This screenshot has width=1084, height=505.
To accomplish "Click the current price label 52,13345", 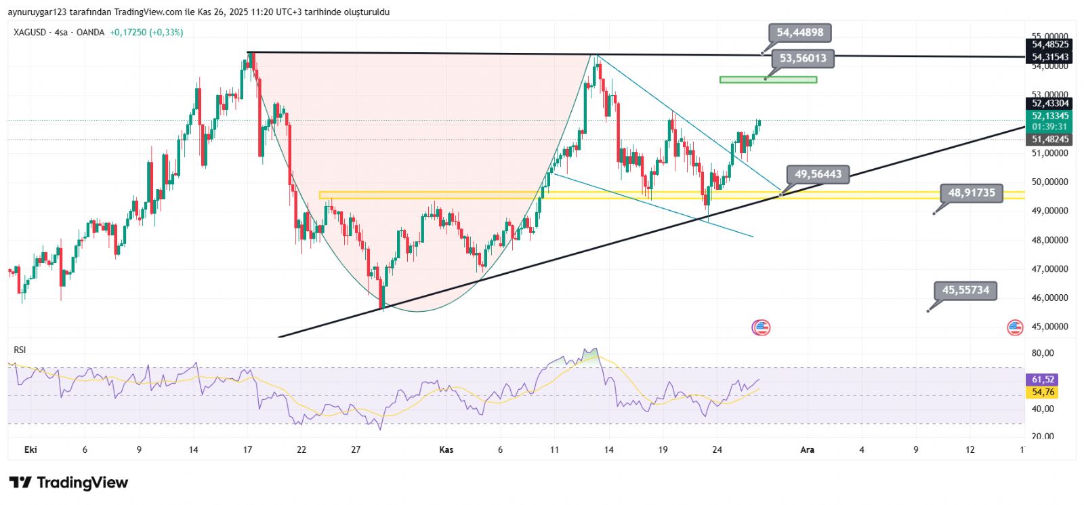I will point(1049,116).
